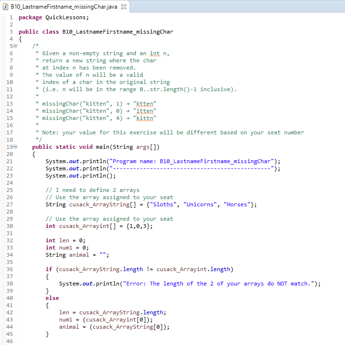Screen dimensions: 345x345
Task: Click the "if" keyword on line 36
Action: coord(48,269)
